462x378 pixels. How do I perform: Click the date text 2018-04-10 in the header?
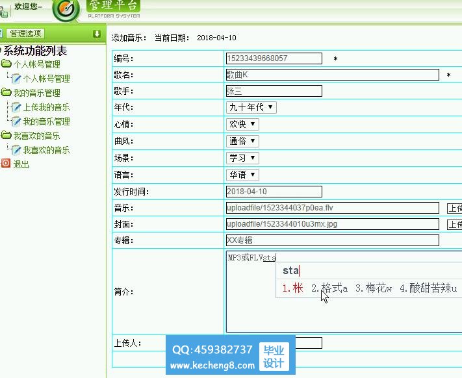click(216, 38)
